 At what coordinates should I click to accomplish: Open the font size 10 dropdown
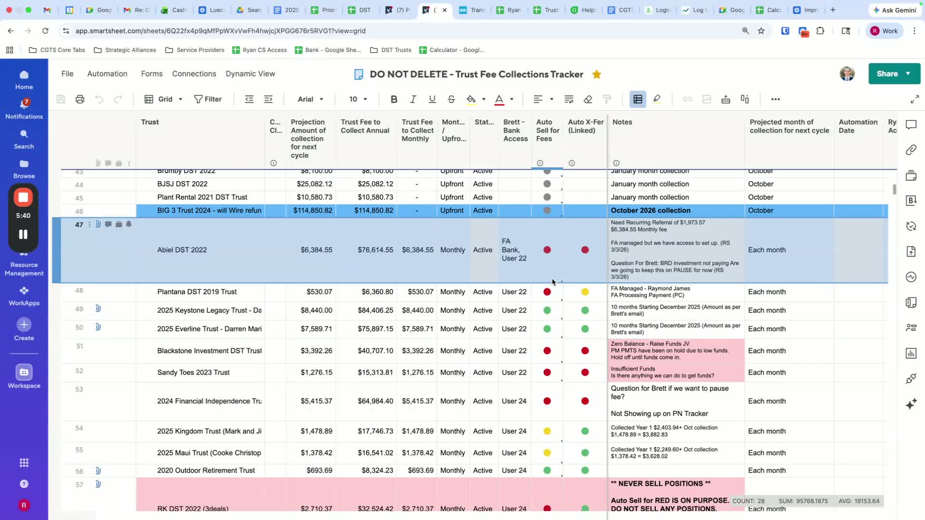pos(358,99)
